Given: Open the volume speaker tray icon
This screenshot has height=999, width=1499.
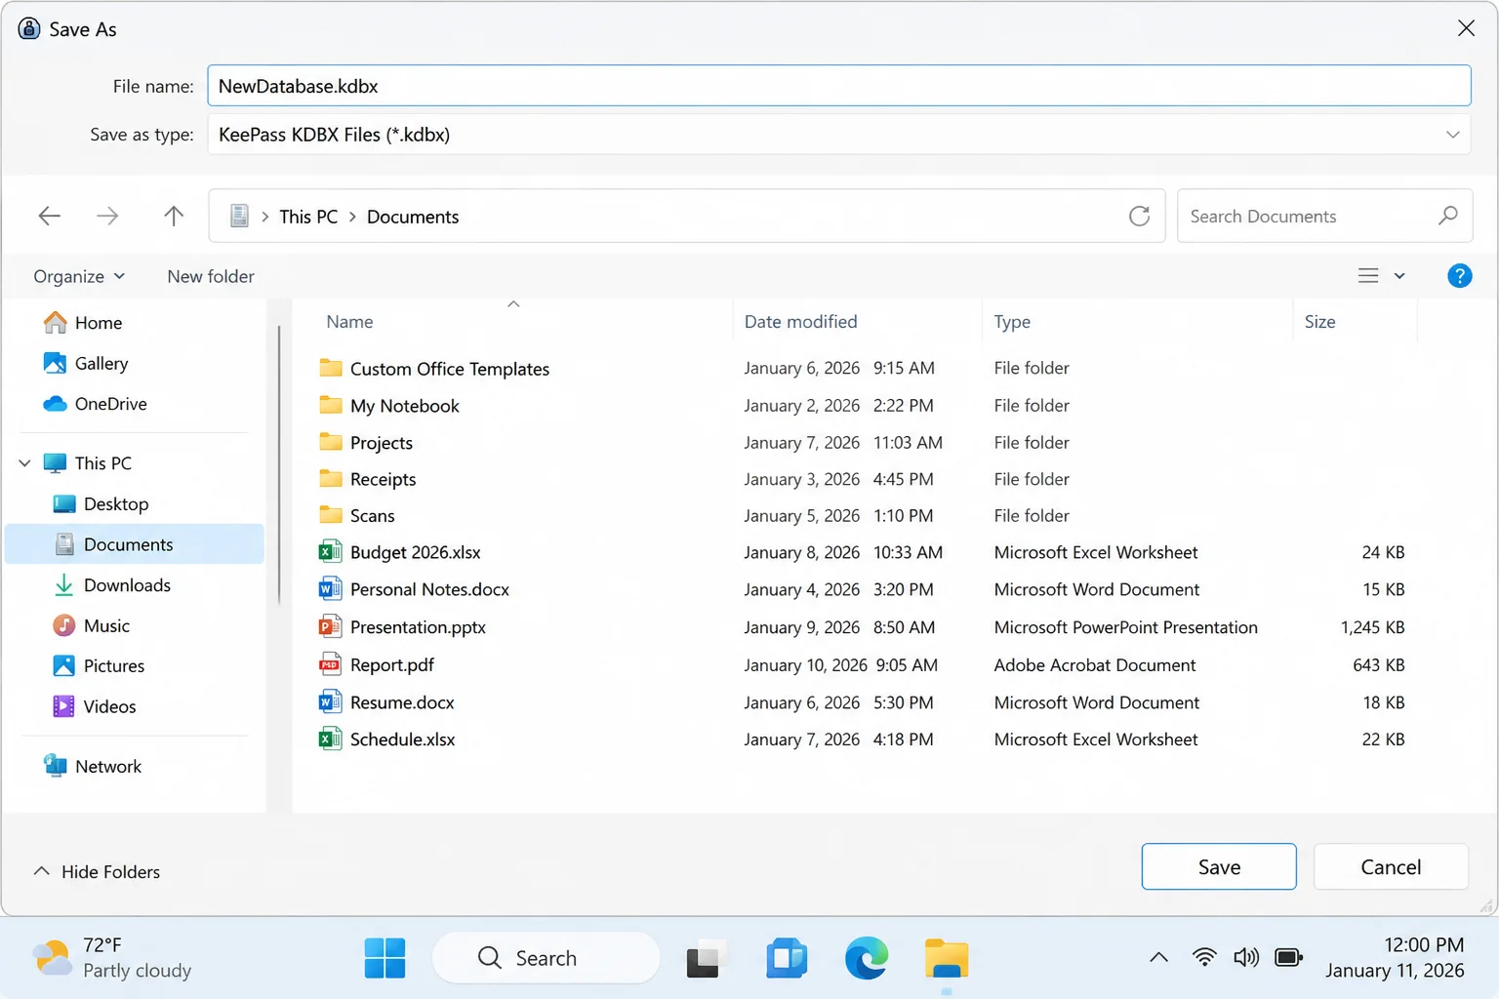Looking at the screenshot, I should coord(1246,957).
